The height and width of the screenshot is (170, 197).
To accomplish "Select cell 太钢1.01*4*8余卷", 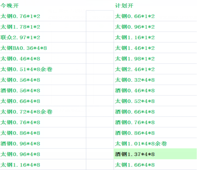I will (x=155, y=143).
